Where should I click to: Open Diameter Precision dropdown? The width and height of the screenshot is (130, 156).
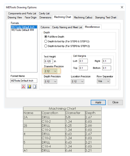pyautogui.click(x=50, y=71)
